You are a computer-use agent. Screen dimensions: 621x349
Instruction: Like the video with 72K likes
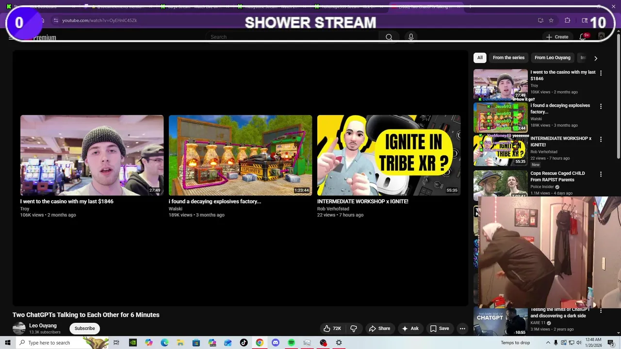tap(332, 328)
